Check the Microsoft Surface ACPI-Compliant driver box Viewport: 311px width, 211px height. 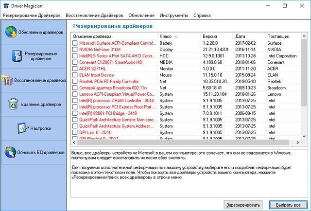(75, 43)
